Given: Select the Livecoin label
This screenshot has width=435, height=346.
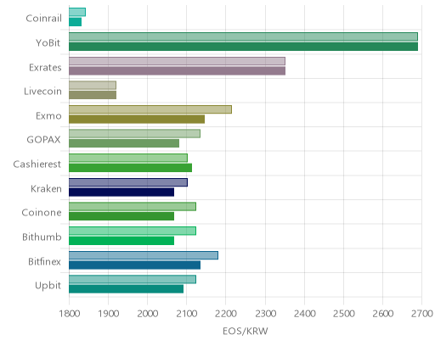Looking at the screenshot, I should [x=42, y=92].
